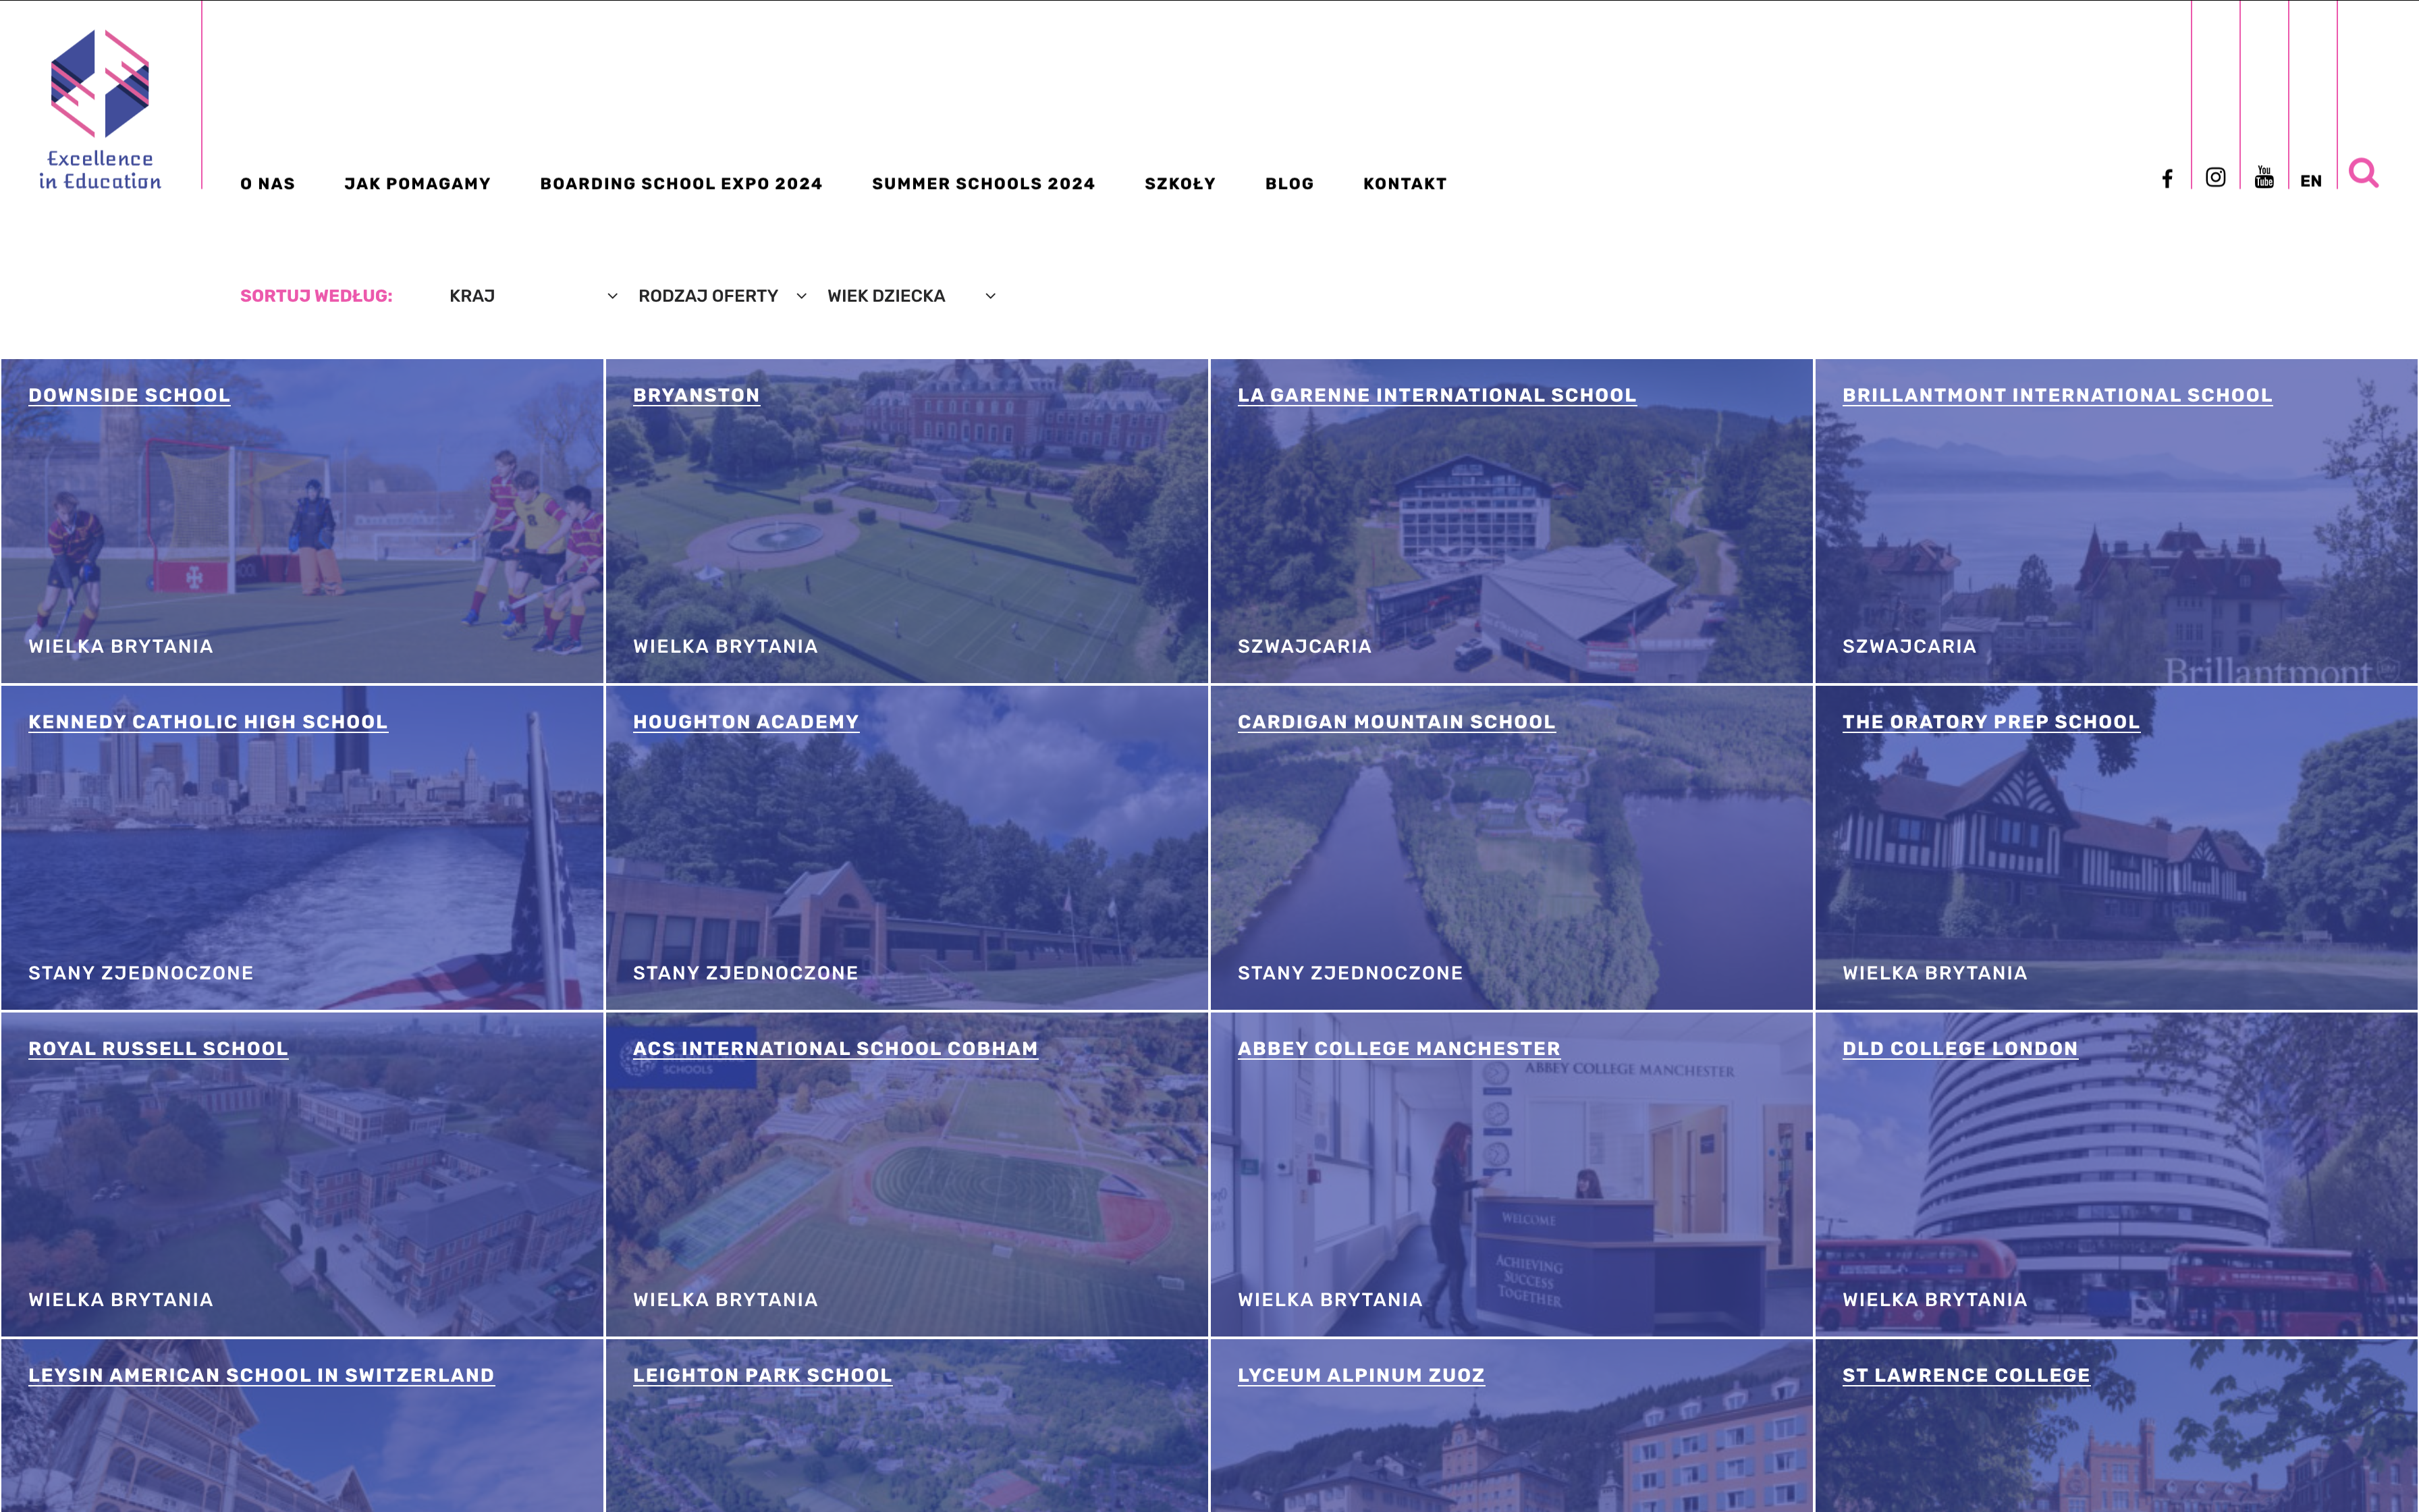Open the Bryanston school link
The width and height of the screenshot is (2419, 1512).
[696, 395]
